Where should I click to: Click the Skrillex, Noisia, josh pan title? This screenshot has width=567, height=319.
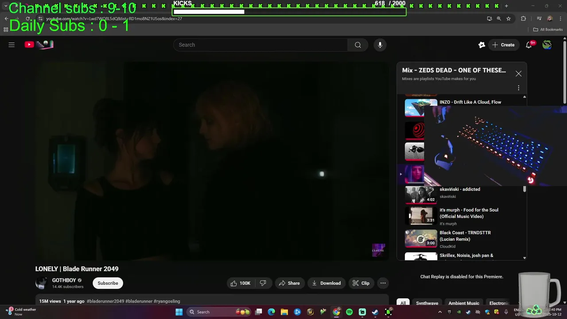coord(466,256)
